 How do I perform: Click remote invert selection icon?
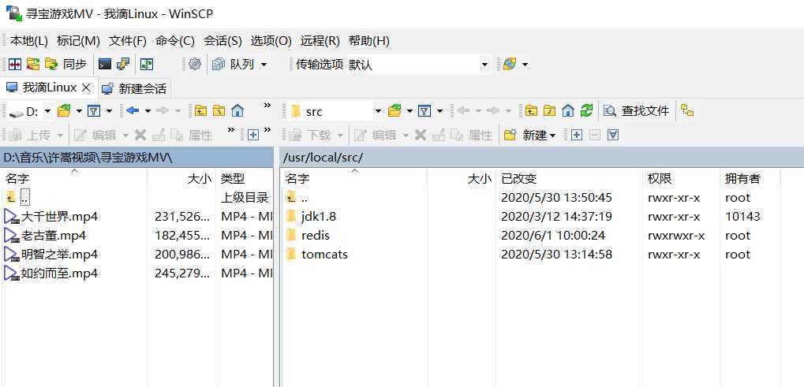(613, 135)
